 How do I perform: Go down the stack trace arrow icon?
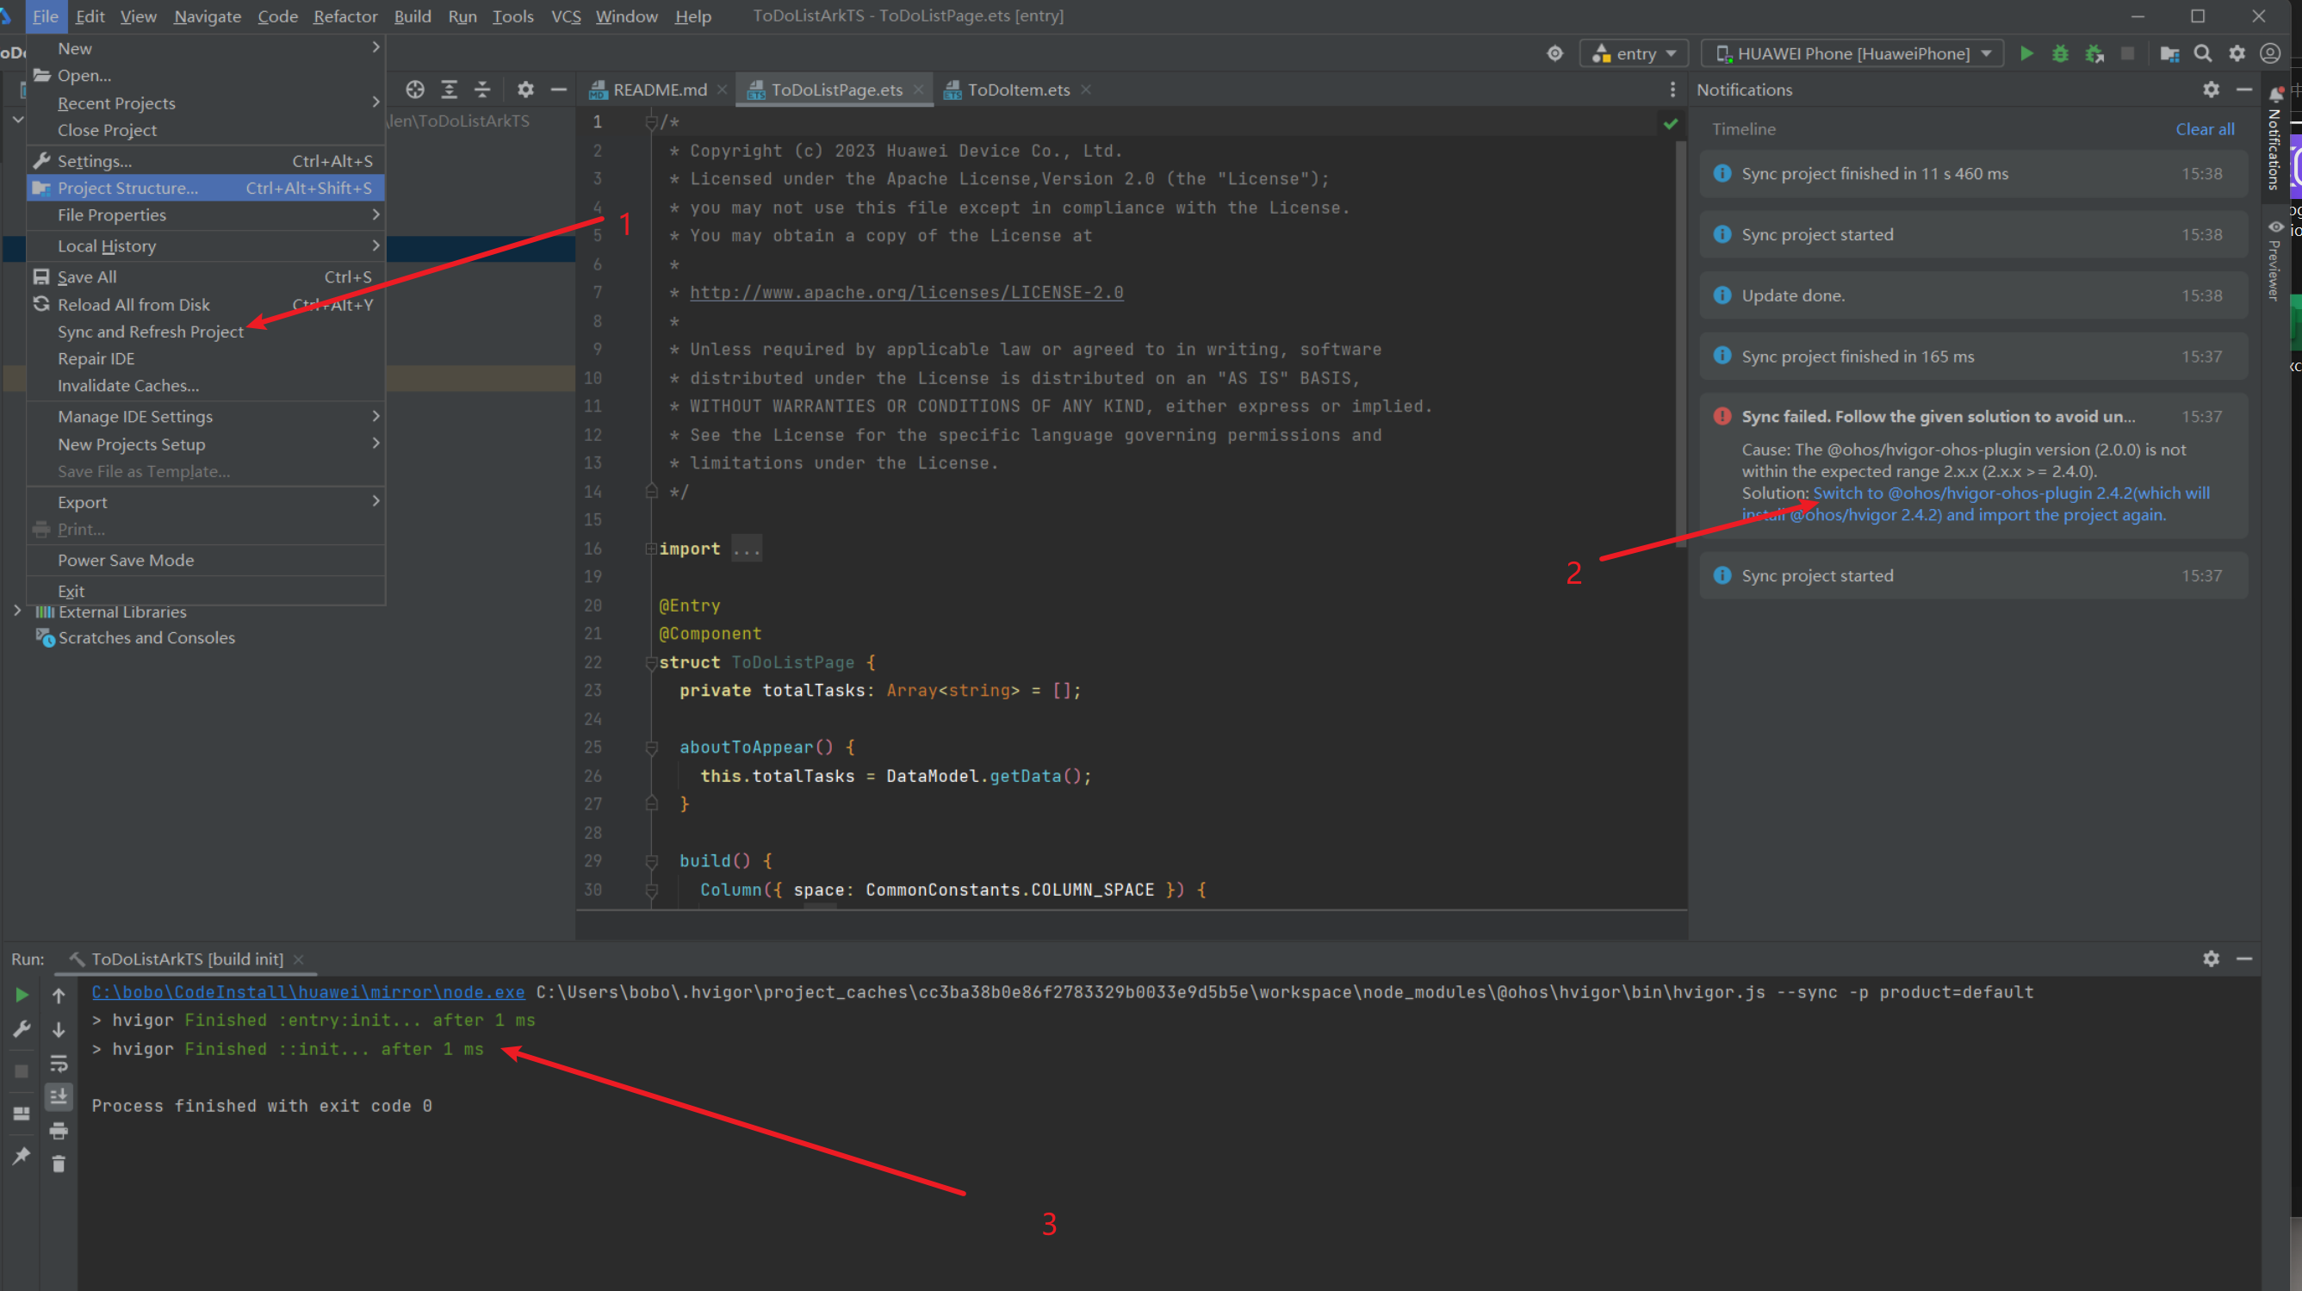59,1029
